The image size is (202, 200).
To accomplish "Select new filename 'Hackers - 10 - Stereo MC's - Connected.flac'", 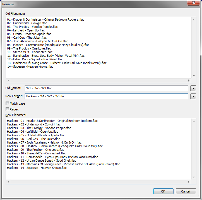I will [37, 153].
